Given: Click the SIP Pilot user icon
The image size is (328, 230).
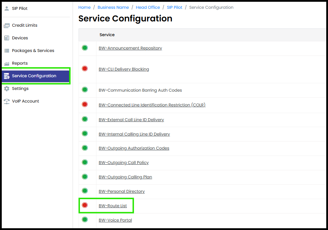Looking at the screenshot, I should (x=7, y=8).
